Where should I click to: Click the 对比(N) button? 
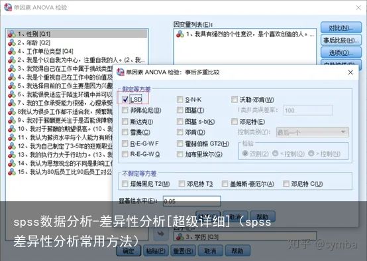click(x=341, y=28)
